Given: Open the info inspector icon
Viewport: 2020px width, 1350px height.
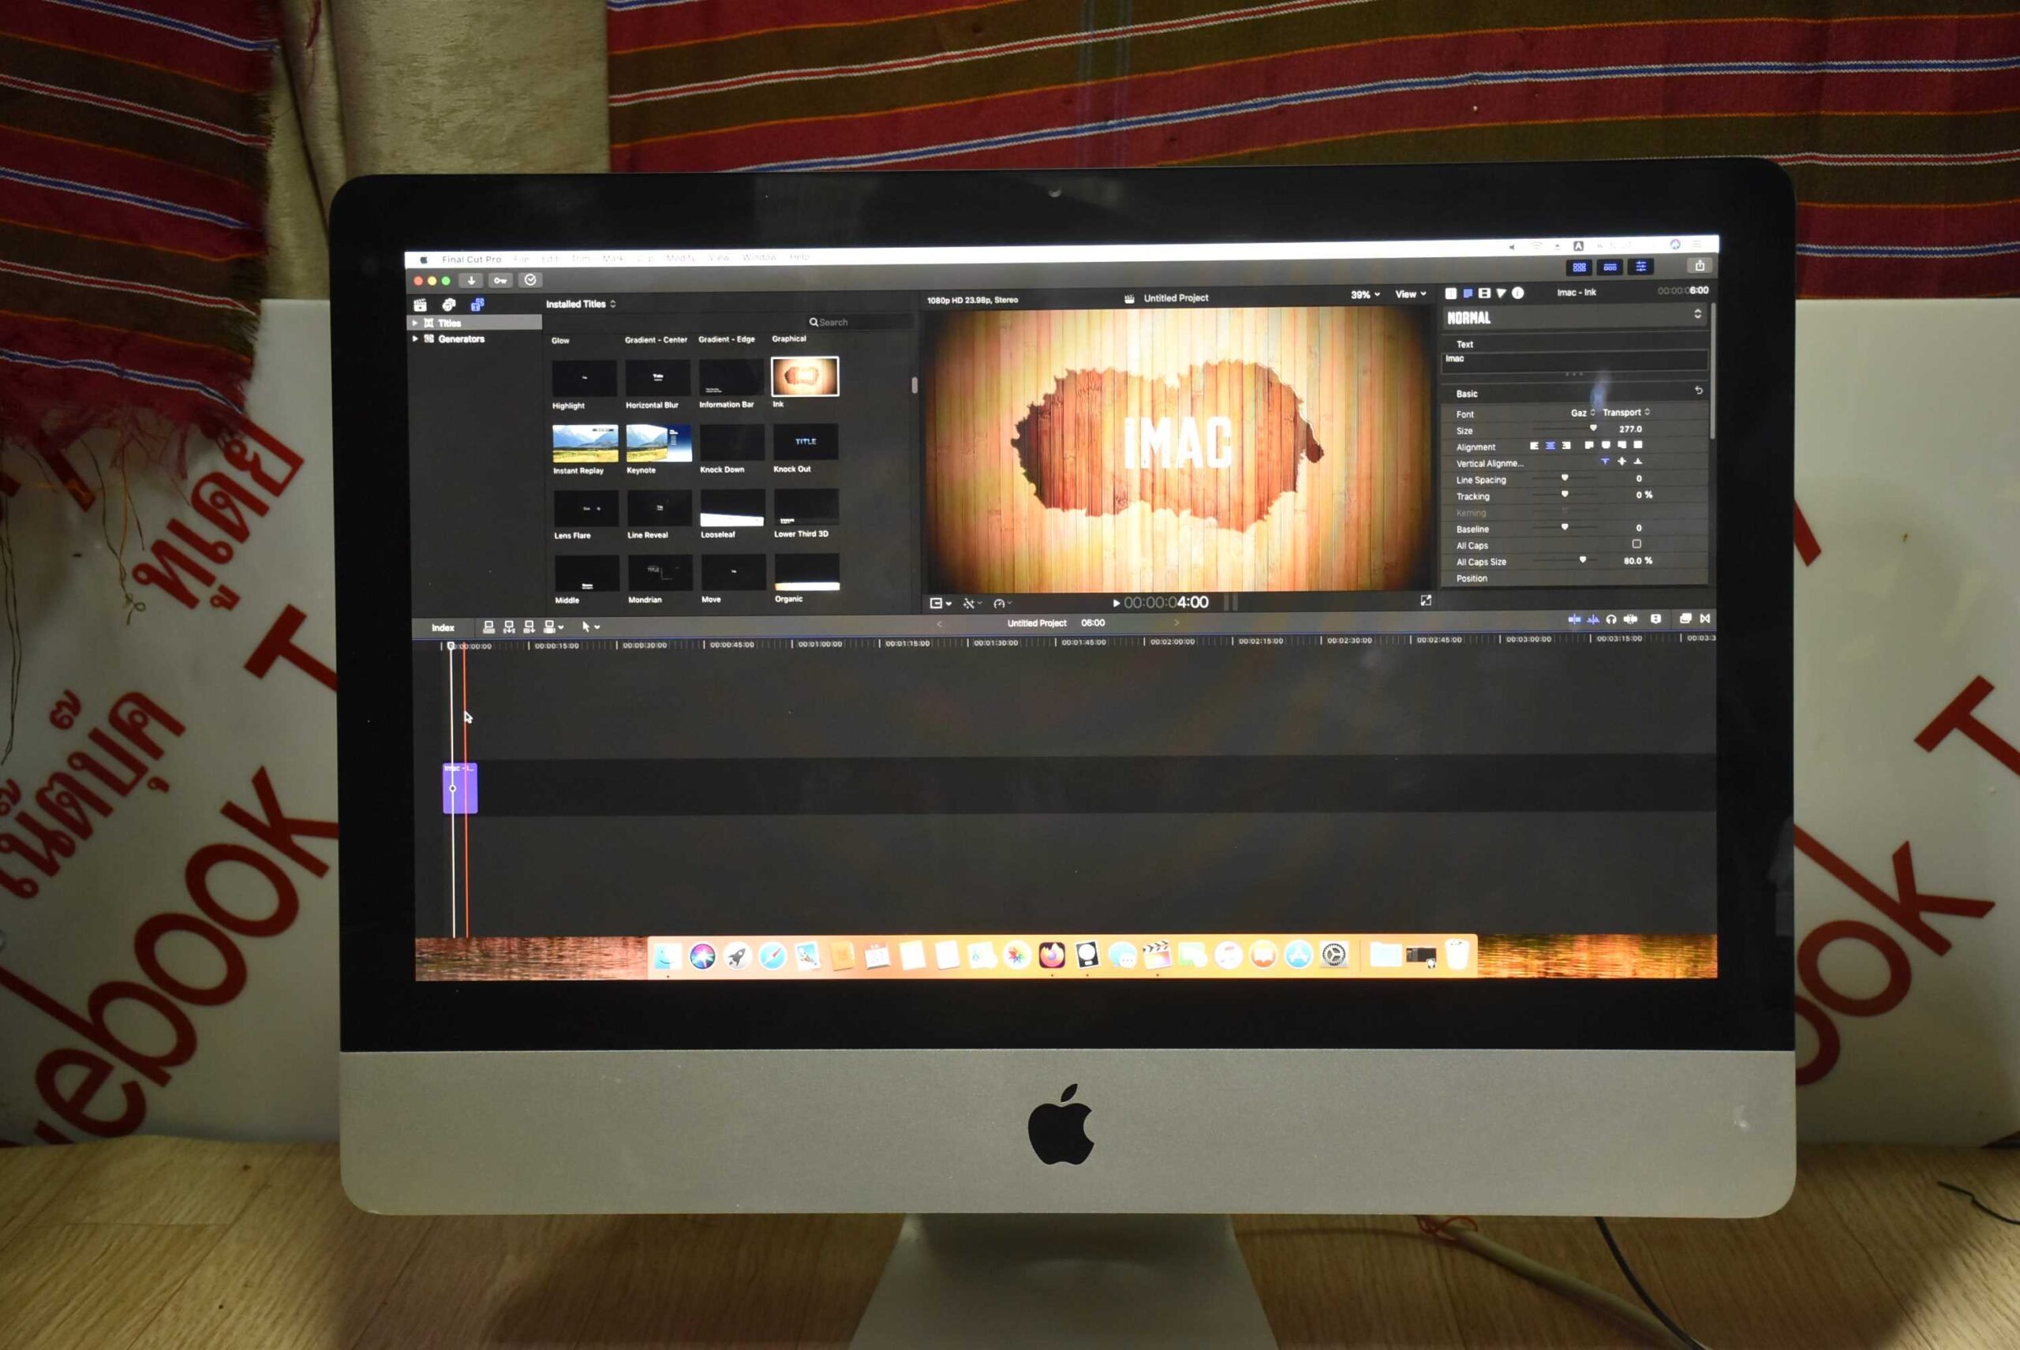Looking at the screenshot, I should pyautogui.click(x=1518, y=293).
